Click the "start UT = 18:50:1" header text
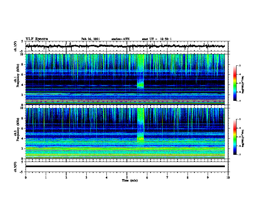The width and height of the screenshot is (257, 199). pyautogui.click(x=157, y=39)
